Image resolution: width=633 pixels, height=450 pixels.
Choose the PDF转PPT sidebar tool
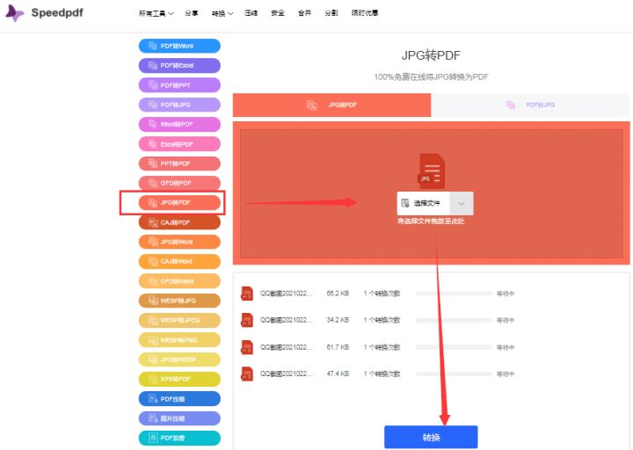179,85
